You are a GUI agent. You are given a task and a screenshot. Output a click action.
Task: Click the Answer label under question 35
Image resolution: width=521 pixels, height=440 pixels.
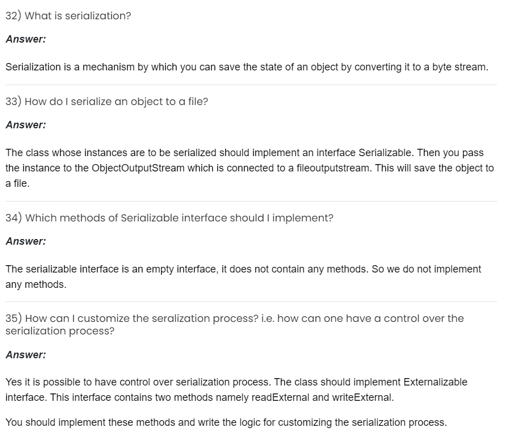(26, 355)
